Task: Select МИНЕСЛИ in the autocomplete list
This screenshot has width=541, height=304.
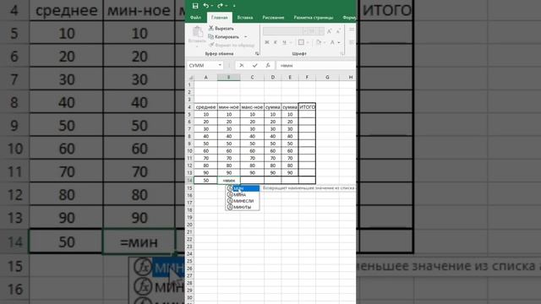Action: click(x=243, y=201)
